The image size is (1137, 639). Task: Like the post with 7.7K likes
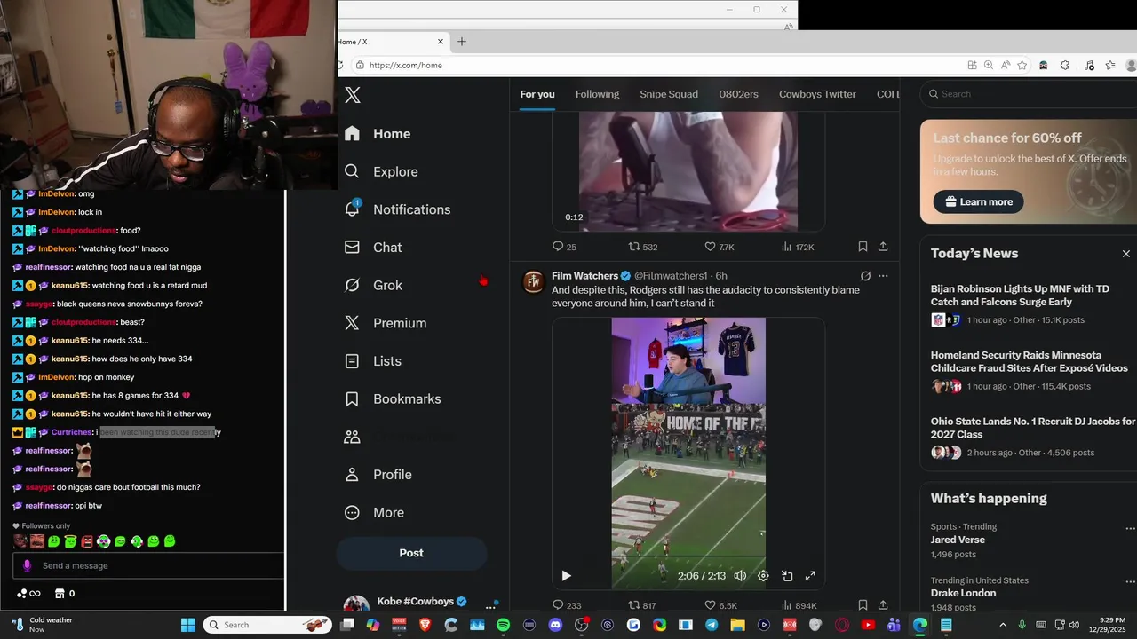[x=720, y=247]
